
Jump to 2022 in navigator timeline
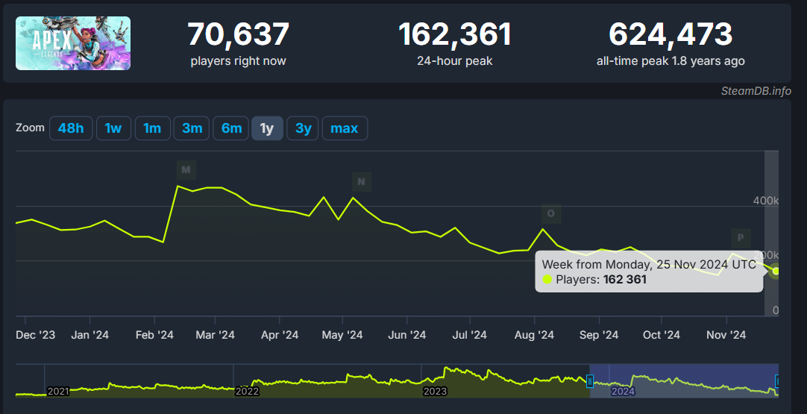click(x=247, y=391)
